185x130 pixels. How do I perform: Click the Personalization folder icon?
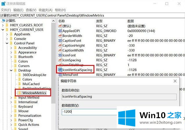[15, 115]
